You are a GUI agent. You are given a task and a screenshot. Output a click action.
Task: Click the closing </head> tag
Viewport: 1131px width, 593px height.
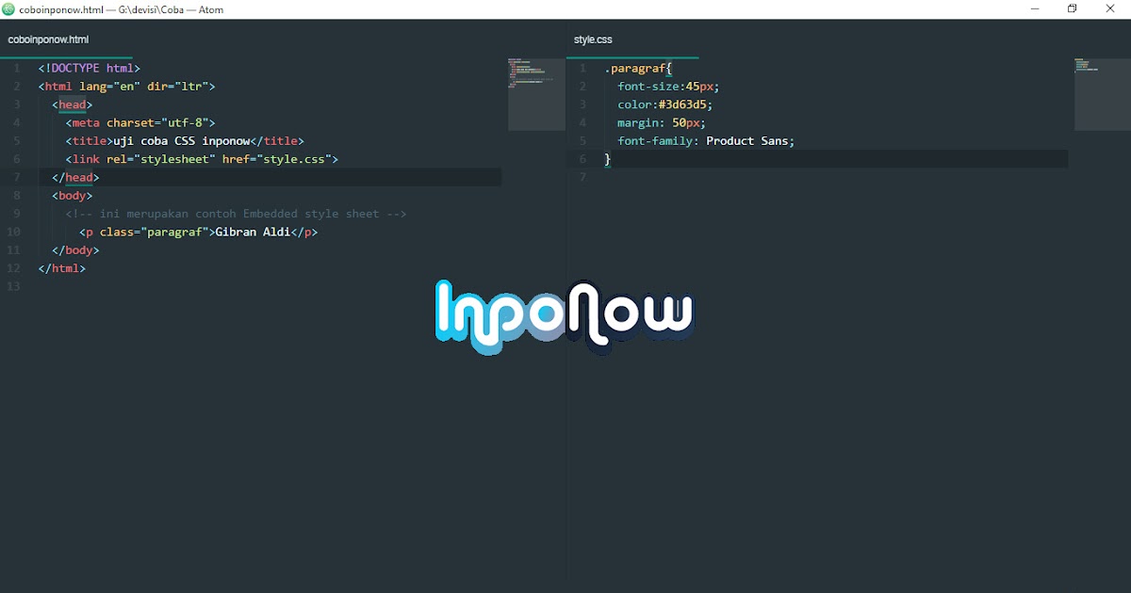75,177
